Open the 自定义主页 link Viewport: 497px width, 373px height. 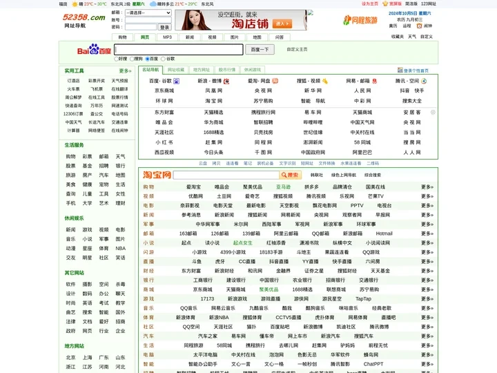(297, 50)
